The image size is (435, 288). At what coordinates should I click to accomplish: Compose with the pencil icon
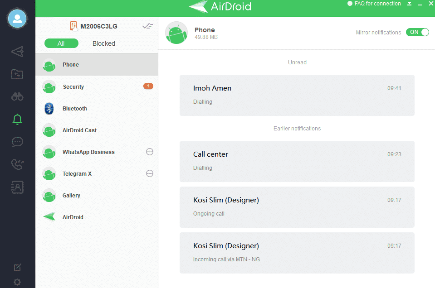17,268
